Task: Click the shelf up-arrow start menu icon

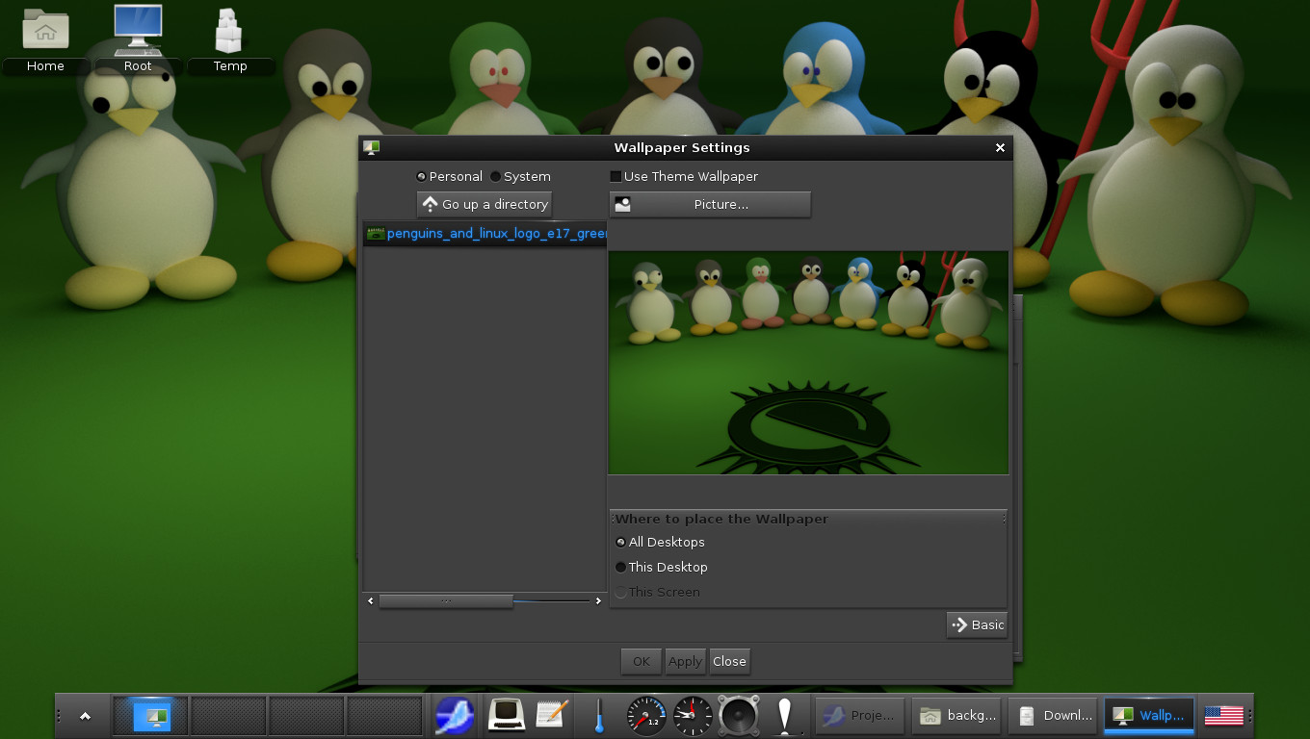Action: pos(85,716)
